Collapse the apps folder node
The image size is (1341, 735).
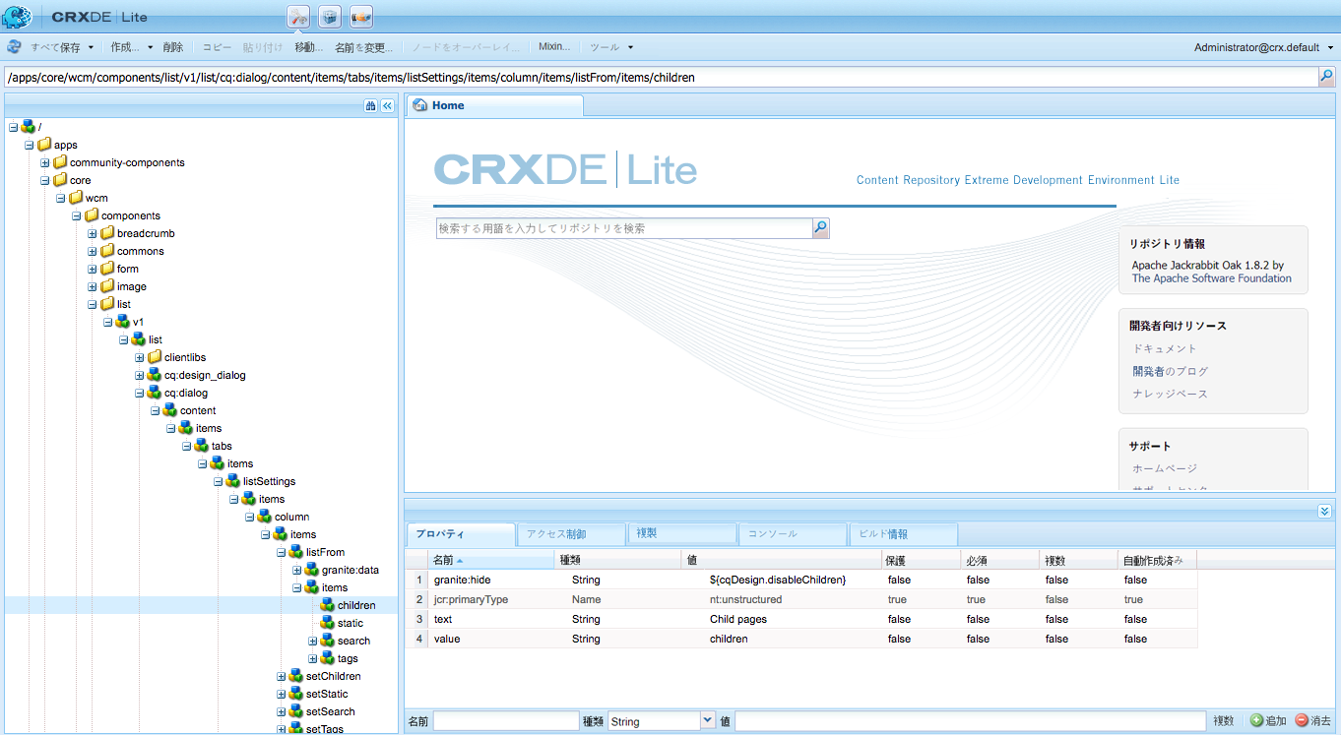point(30,145)
